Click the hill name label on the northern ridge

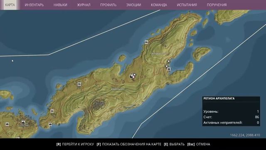coord(159,54)
